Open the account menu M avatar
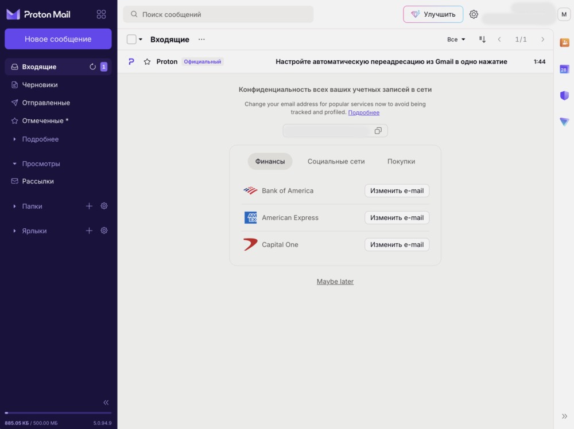Viewport: 574px width, 429px height. 564,14
